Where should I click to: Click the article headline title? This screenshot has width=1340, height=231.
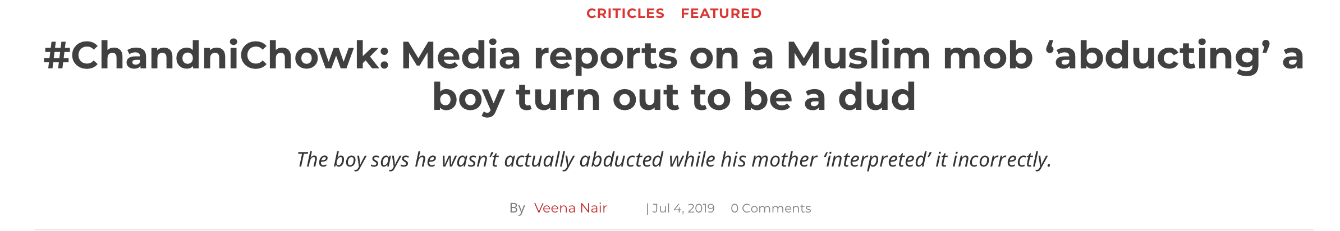[673, 76]
